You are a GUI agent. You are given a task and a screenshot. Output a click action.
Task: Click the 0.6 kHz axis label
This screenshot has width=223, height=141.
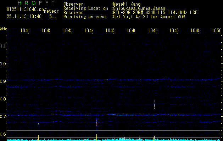[4, 134]
